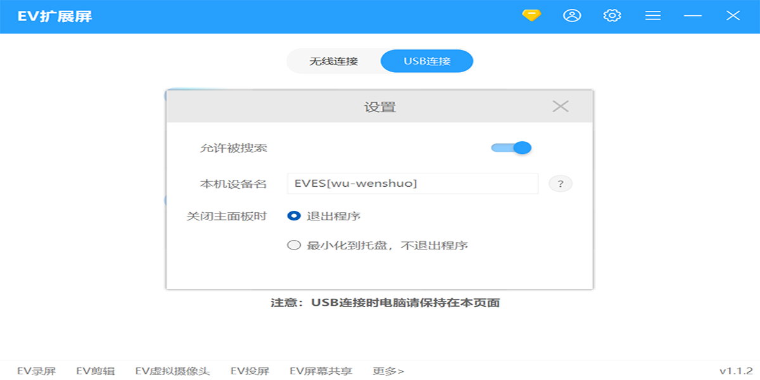Open the EV屏幕共享 screen sharing link

(320, 371)
